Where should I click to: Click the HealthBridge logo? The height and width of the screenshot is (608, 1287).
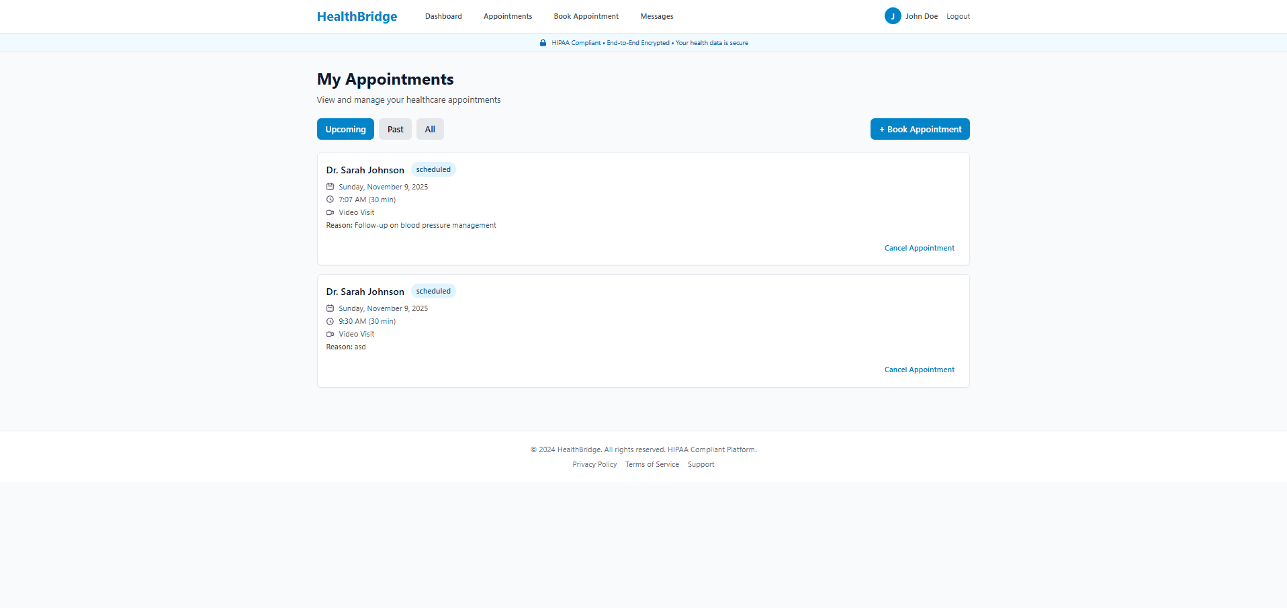point(357,15)
